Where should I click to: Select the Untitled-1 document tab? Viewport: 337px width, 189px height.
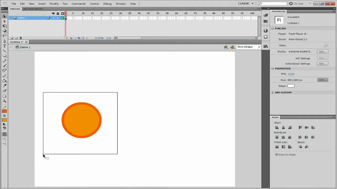tap(17, 42)
